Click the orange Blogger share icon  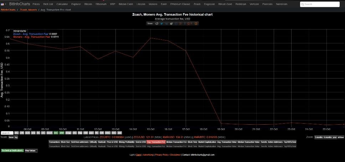pos(196,24)
